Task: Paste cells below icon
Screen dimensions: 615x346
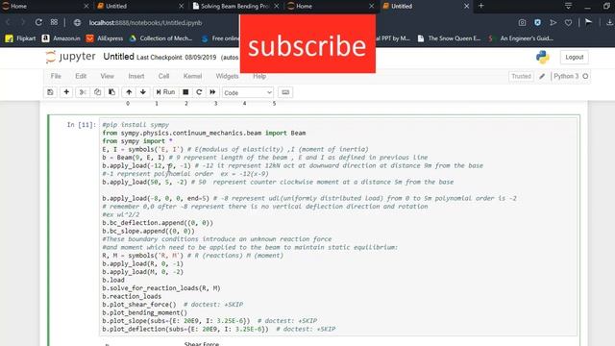Action: (111, 92)
